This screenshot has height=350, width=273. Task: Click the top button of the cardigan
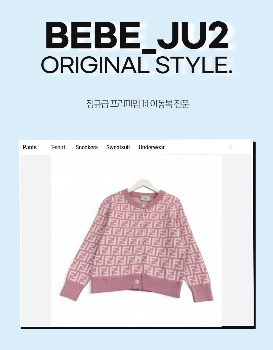pos(143,206)
